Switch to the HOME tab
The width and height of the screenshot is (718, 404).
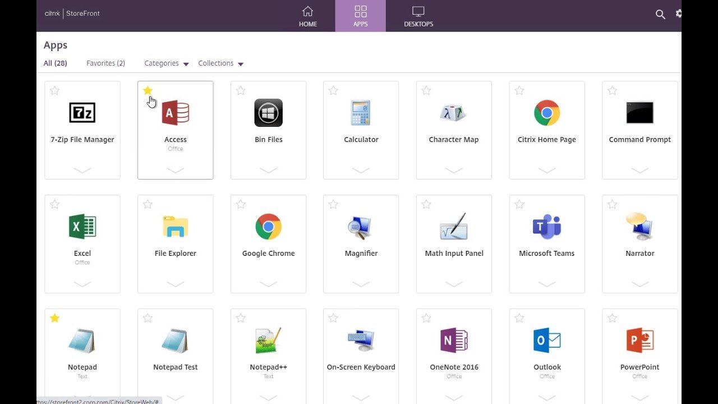pyautogui.click(x=308, y=16)
